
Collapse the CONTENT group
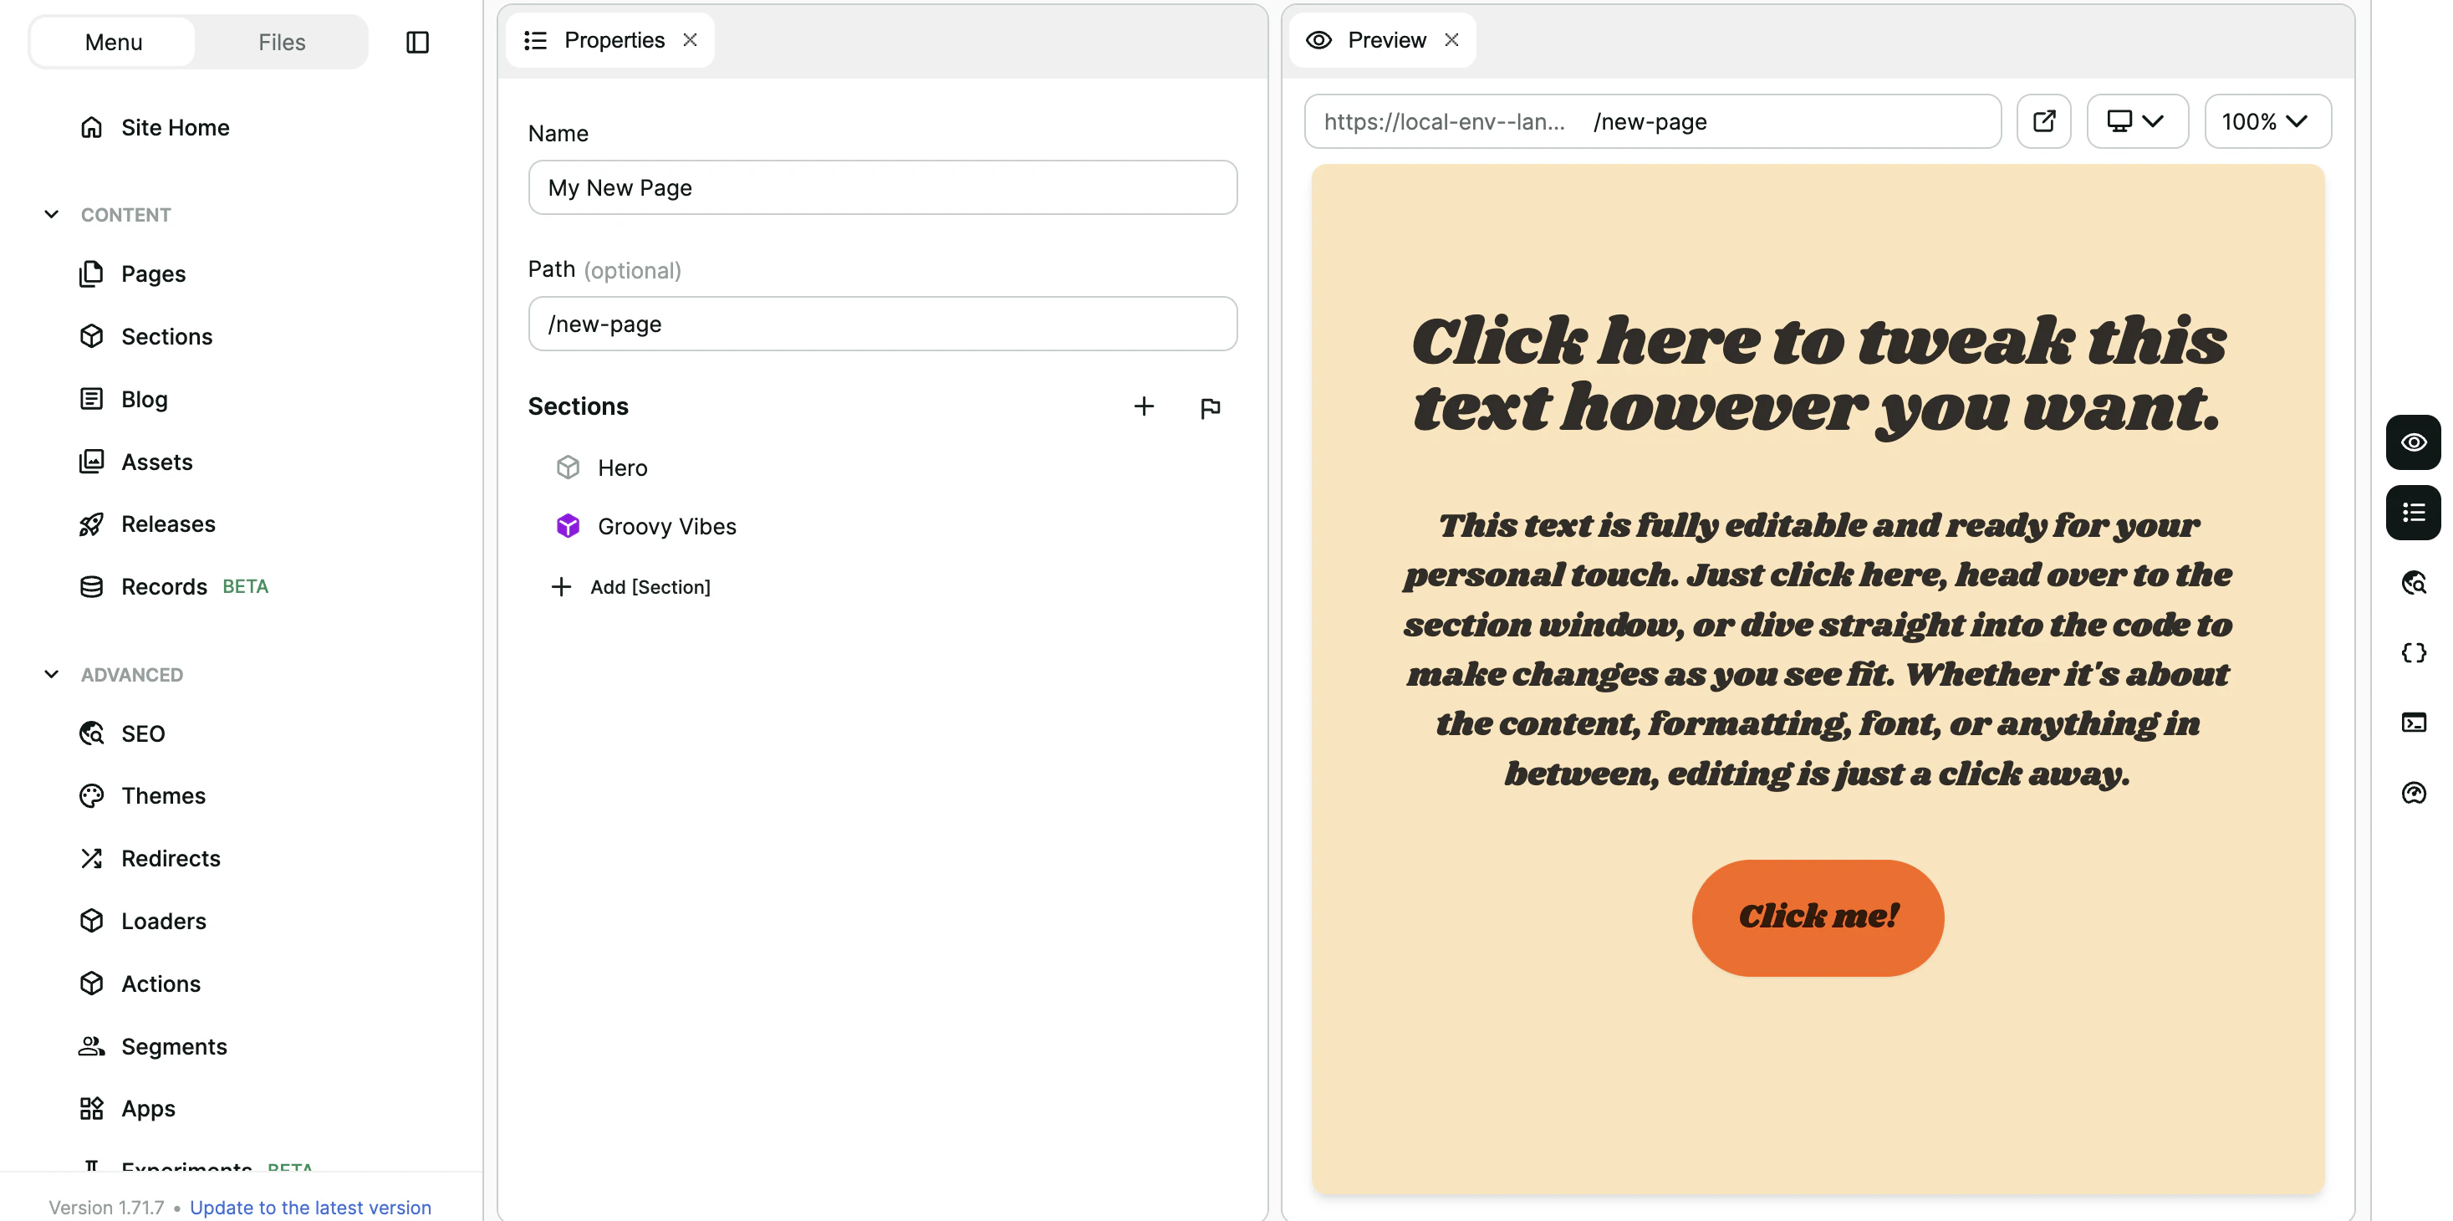[53, 214]
